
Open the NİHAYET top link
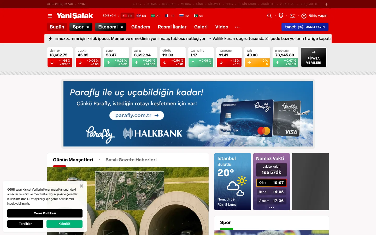pos(214,4)
